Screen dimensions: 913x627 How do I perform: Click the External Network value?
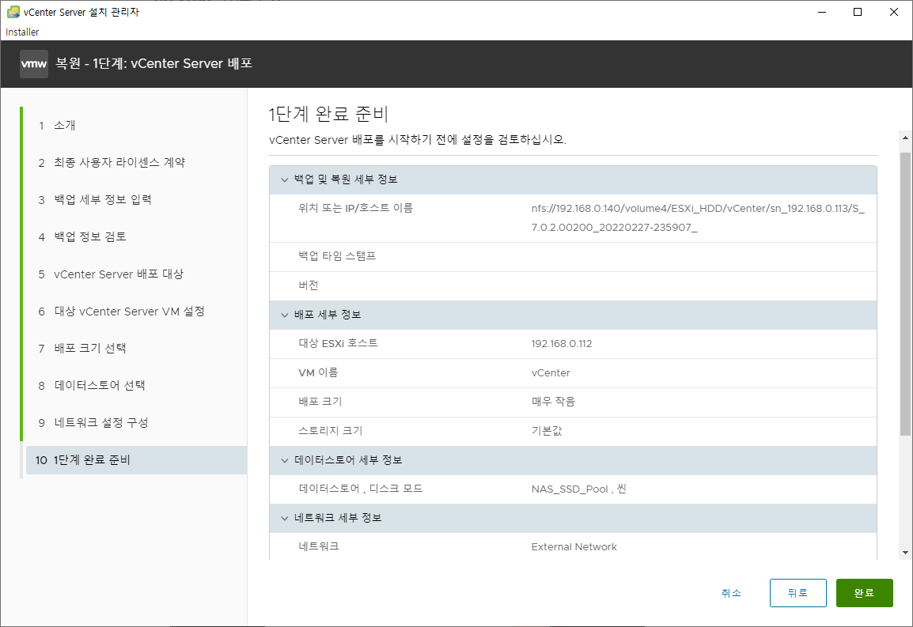point(574,546)
